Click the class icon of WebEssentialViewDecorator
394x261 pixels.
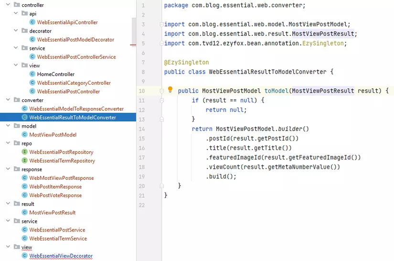24,256
